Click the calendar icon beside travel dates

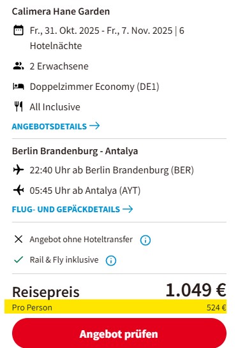[19, 30]
